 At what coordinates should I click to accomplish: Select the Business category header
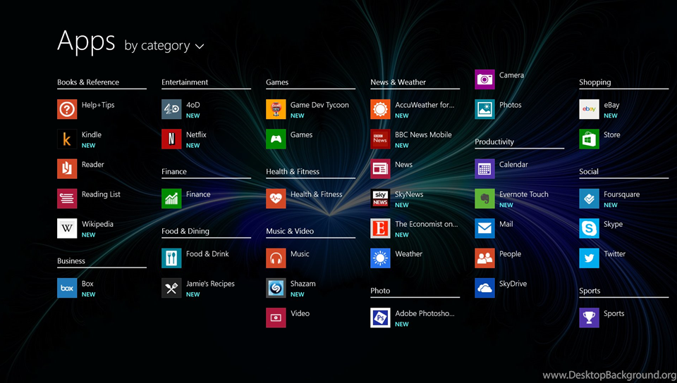[71, 261]
